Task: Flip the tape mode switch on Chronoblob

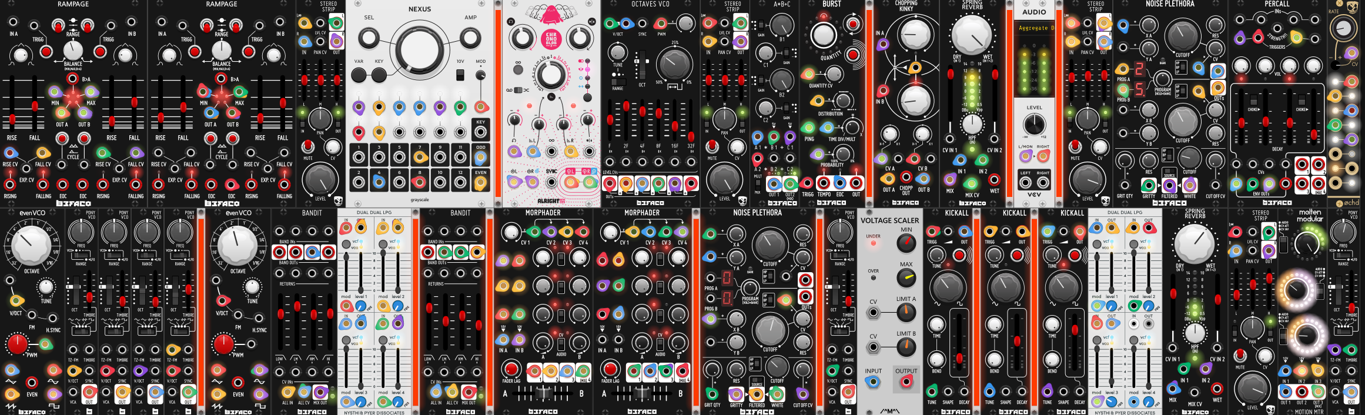Action: 518,90
